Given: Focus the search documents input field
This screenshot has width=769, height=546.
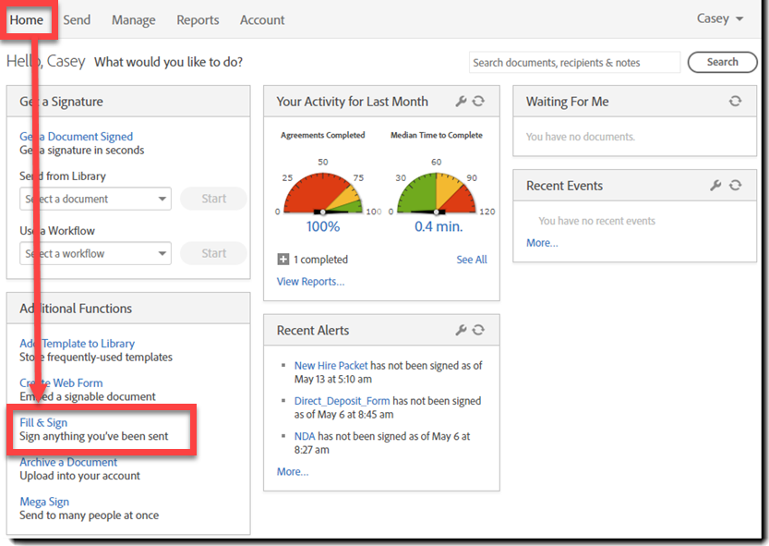Looking at the screenshot, I should tap(574, 63).
